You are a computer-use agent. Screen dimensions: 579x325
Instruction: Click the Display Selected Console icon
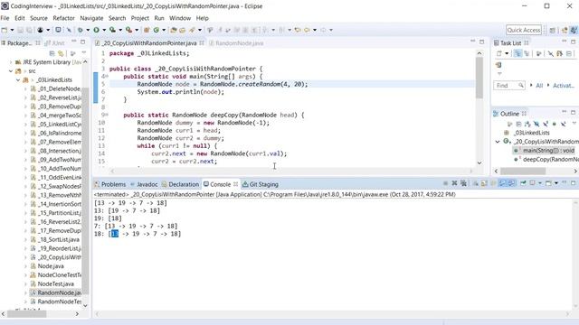(x=533, y=183)
